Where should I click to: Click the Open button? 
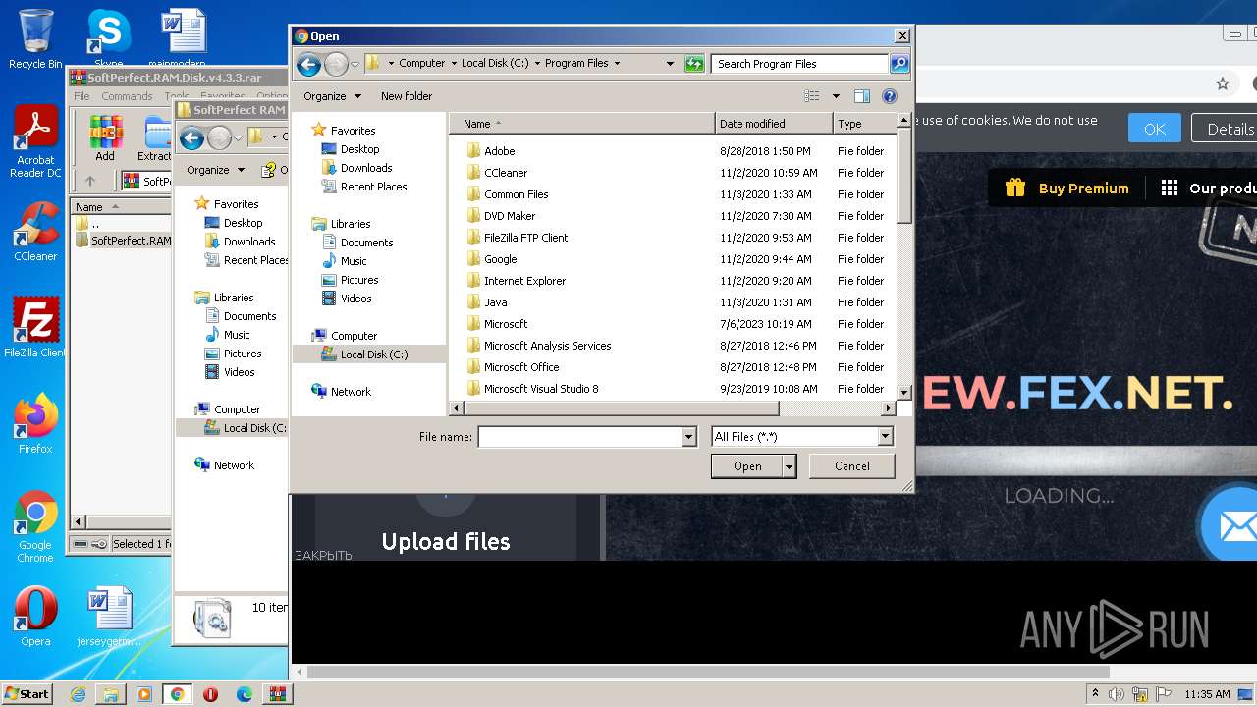(x=747, y=466)
